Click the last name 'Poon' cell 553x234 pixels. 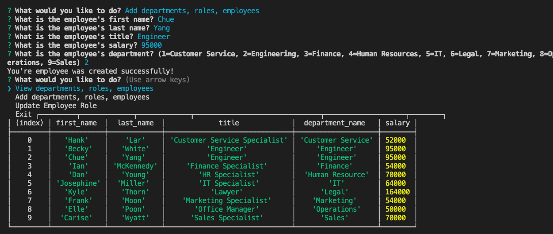(x=133, y=209)
